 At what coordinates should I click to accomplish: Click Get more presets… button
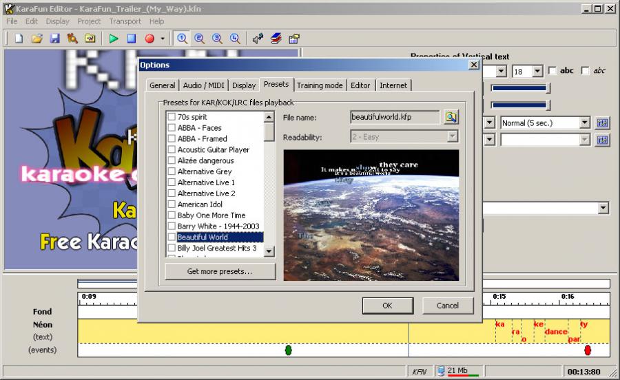point(220,271)
